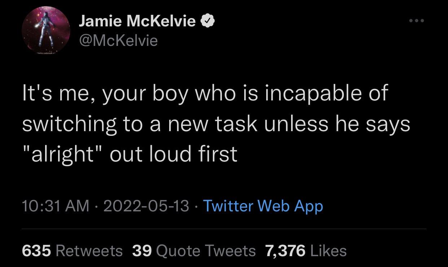Click the Twitter Web App source link
The image size is (448, 267).
[263, 206]
